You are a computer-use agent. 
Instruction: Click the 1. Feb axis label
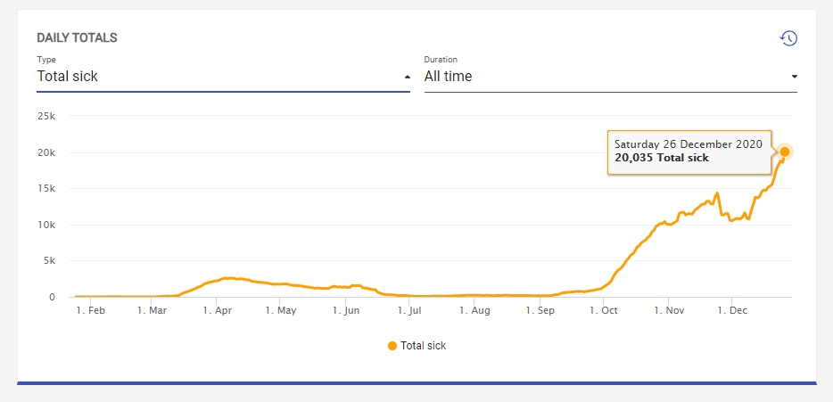point(90,311)
